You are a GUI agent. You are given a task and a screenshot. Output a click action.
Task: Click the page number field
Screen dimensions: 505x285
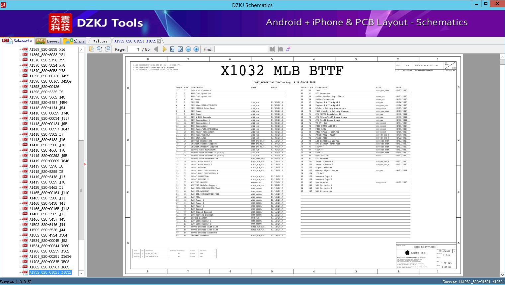click(134, 49)
